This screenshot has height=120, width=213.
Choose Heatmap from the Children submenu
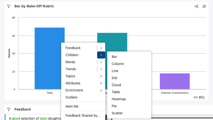pyautogui.click(x=119, y=99)
